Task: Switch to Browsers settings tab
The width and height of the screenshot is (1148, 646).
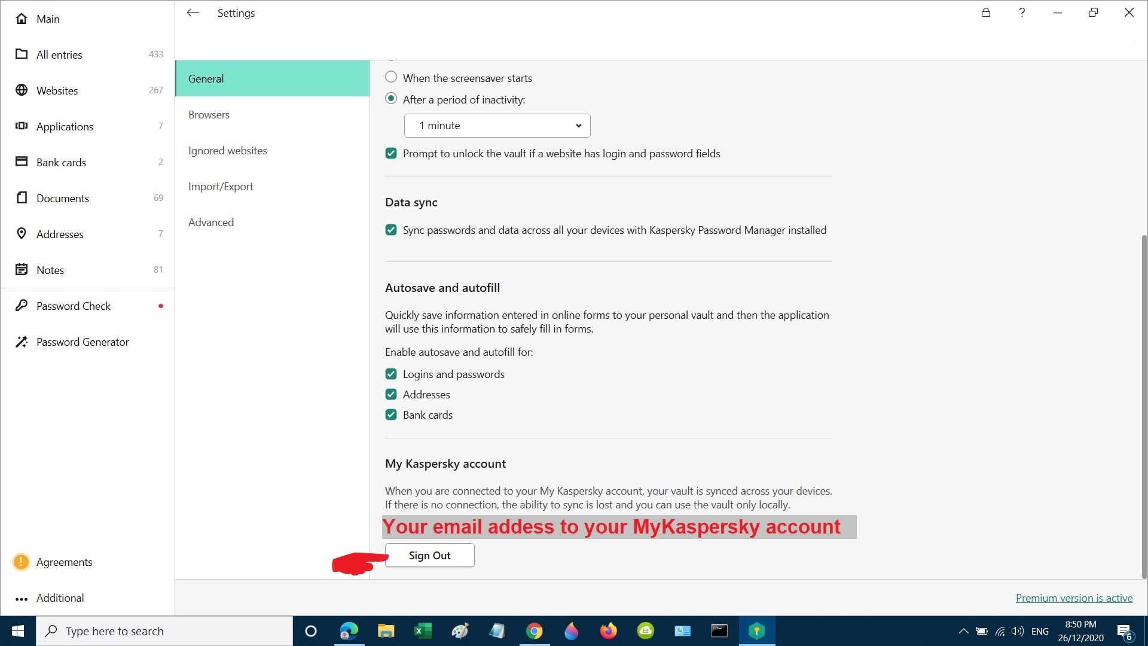Action: coord(209,114)
